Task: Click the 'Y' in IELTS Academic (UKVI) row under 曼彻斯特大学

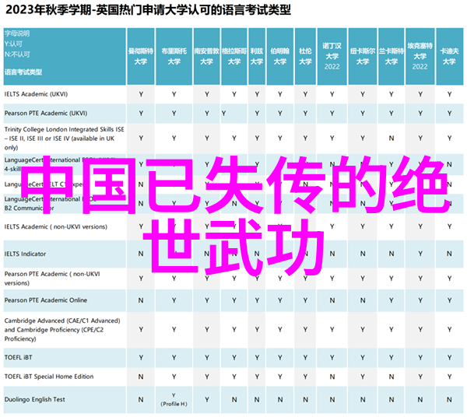Action: [141, 95]
